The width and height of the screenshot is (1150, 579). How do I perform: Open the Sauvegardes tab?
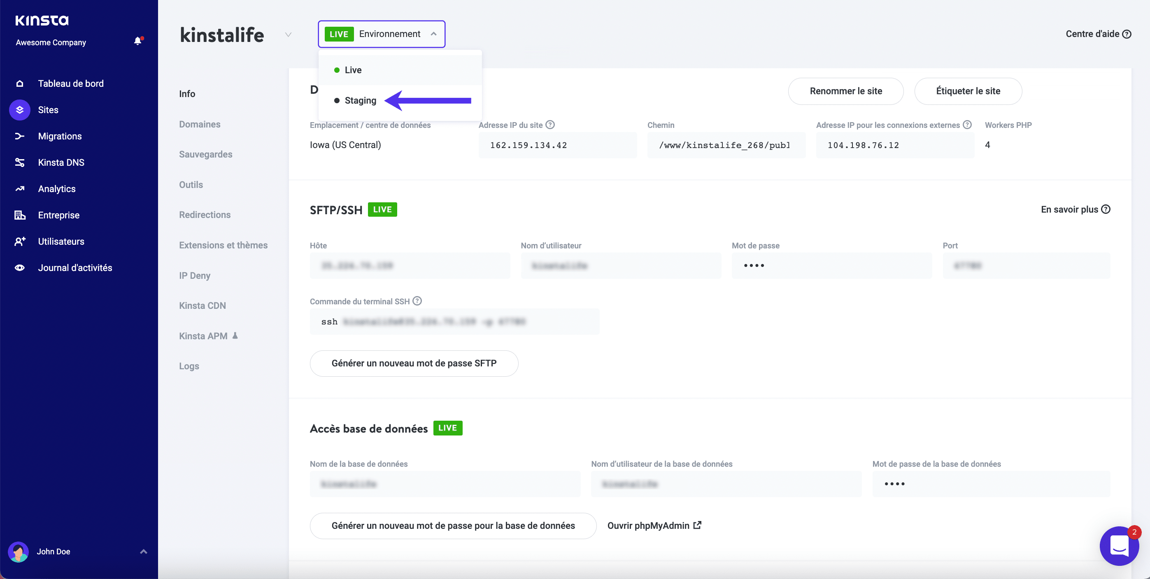click(x=205, y=154)
